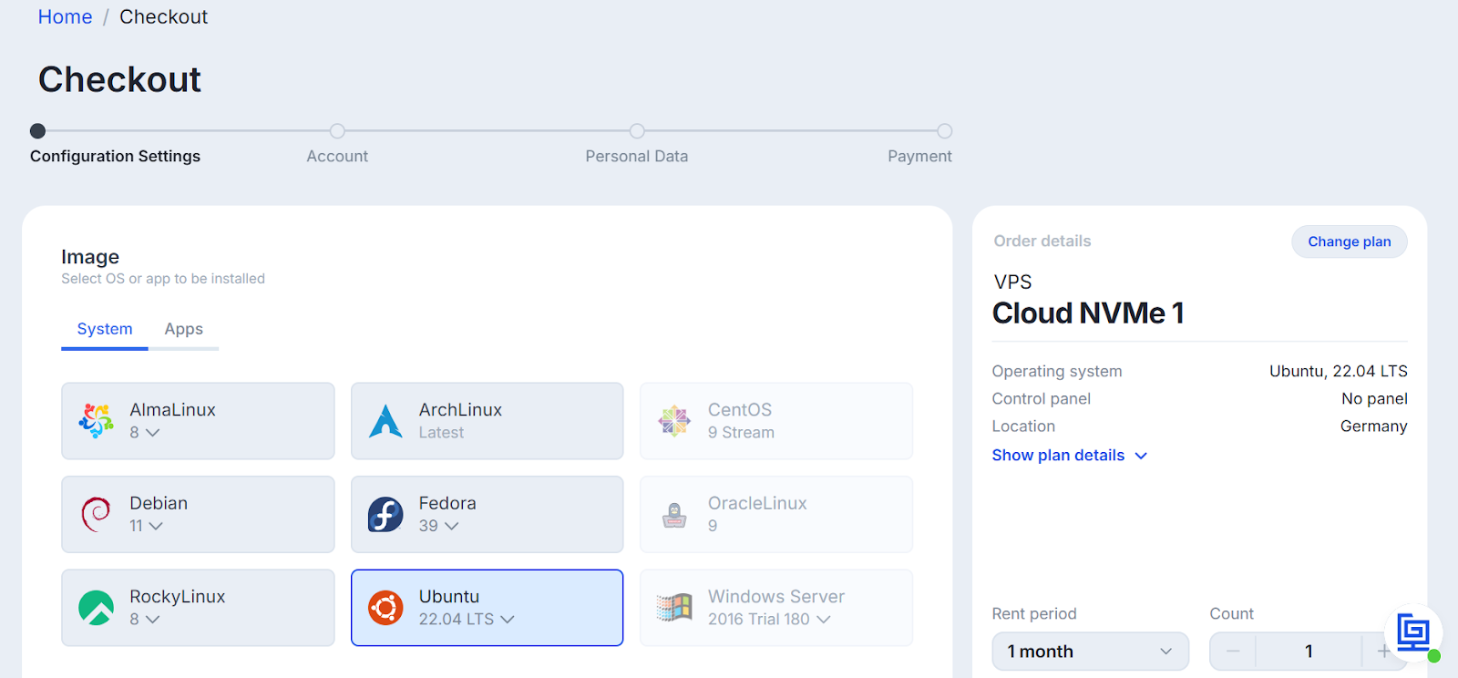
Task: Click the Count value field
Action: [1309, 652]
